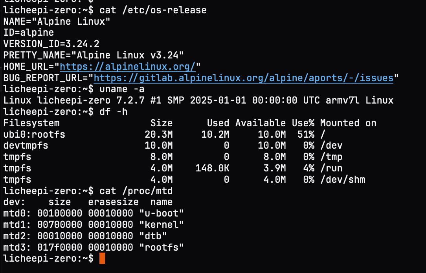Click the Filesystem column header
426x273 pixels.
pyautogui.click(x=31, y=123)
